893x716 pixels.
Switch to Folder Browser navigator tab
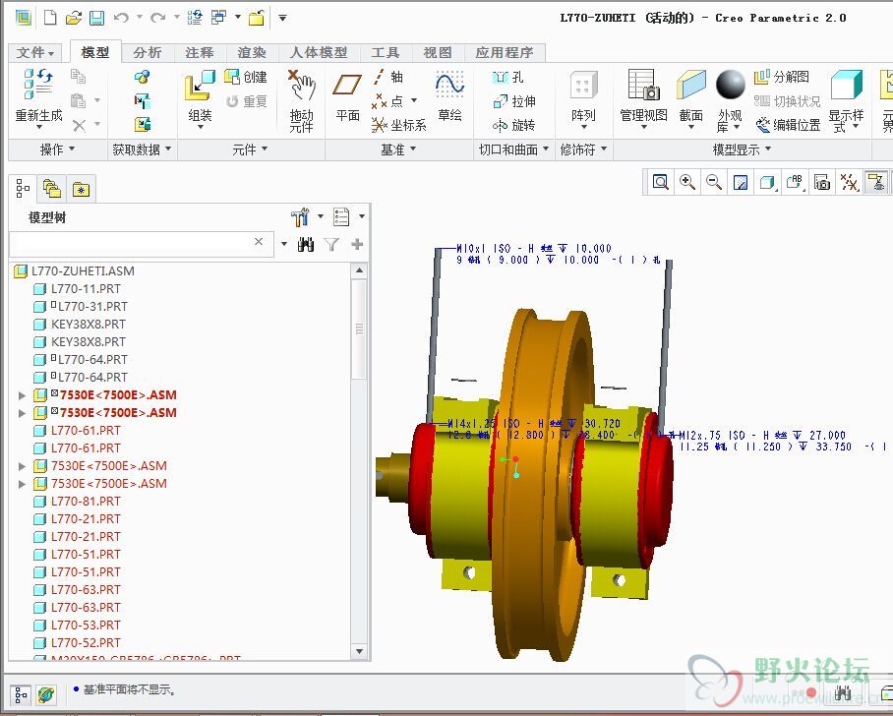(52, 189)
